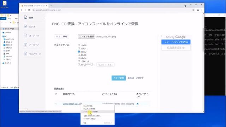Check the 16x16 icon size
This screenshot has height=127, width=226.
(79, 45)
